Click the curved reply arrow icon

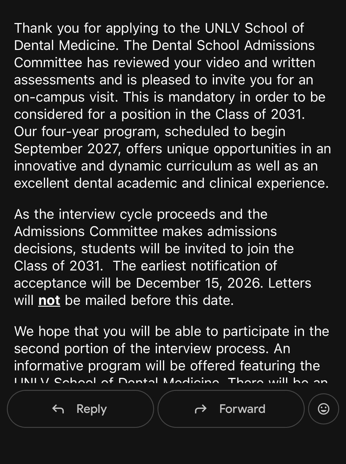58,409
